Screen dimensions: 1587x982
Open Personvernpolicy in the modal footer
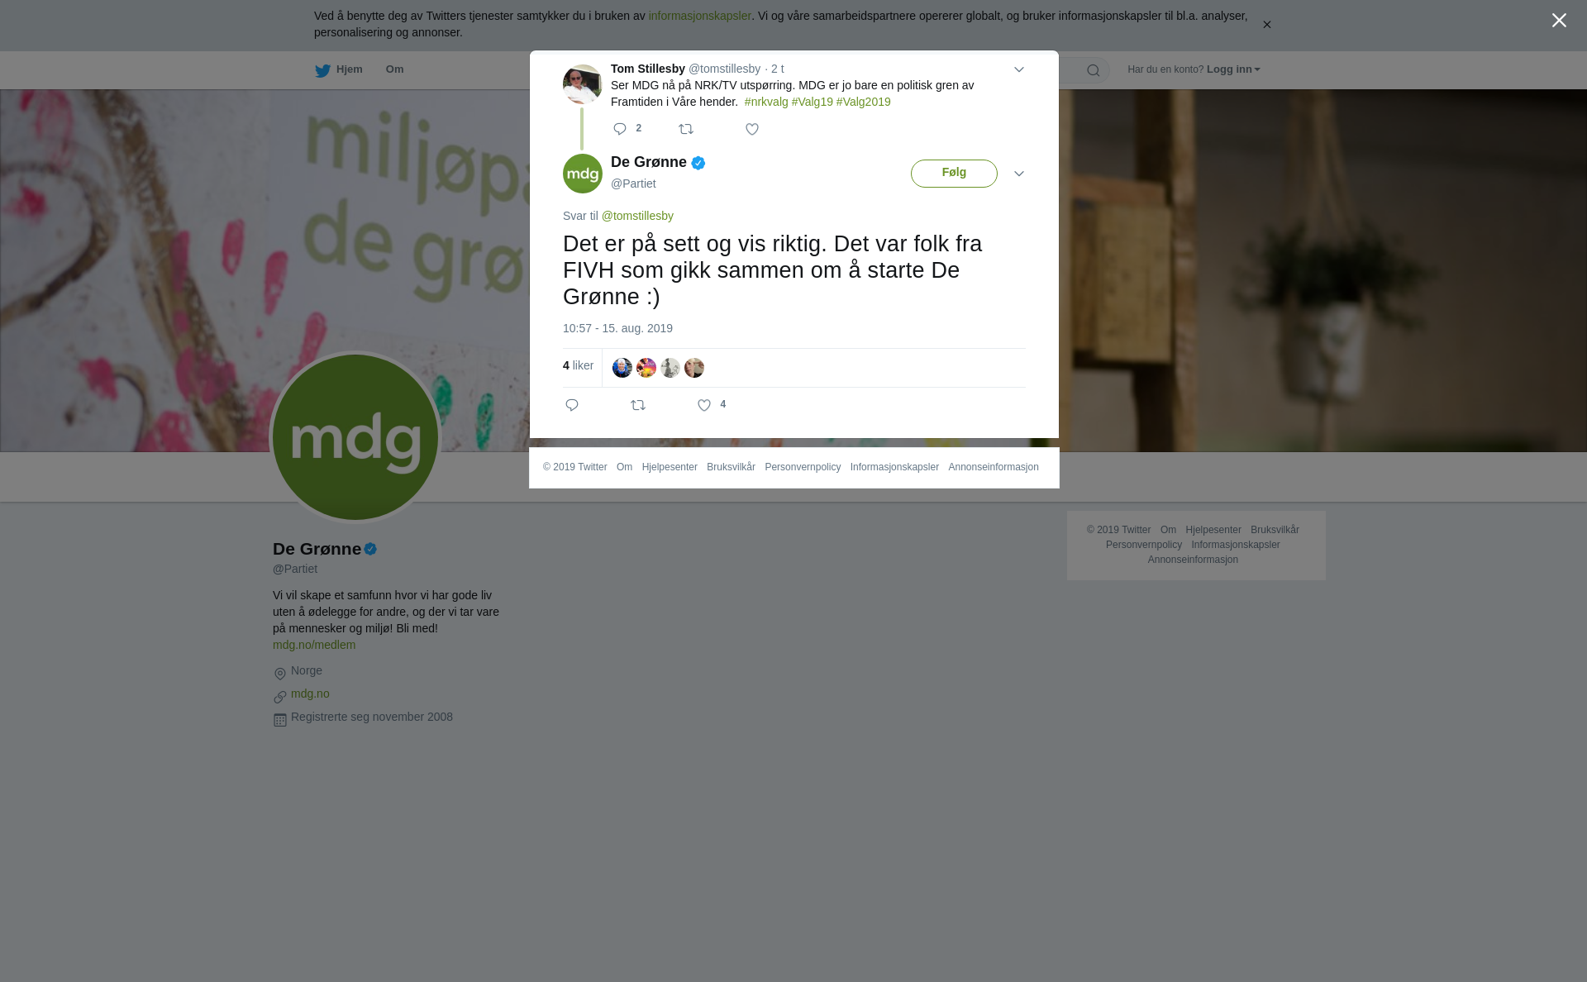[803, 467]
